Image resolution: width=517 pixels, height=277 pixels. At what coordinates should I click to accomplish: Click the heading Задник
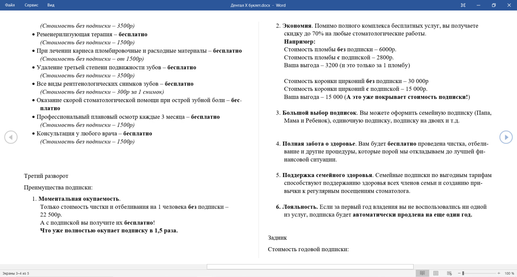277,238
